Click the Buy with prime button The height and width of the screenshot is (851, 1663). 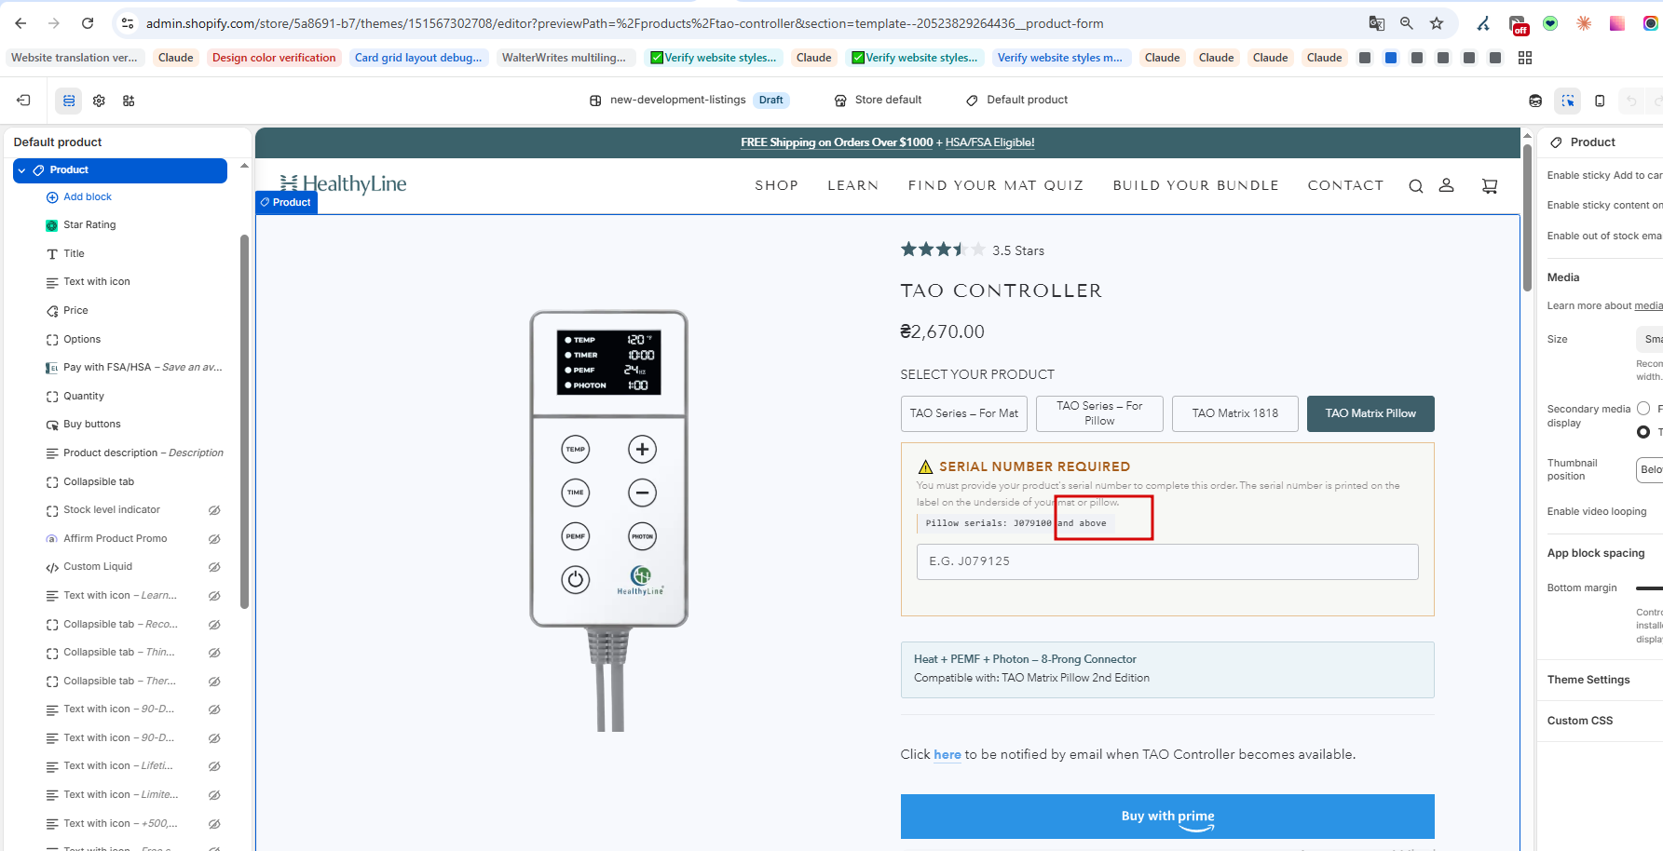1167,817
